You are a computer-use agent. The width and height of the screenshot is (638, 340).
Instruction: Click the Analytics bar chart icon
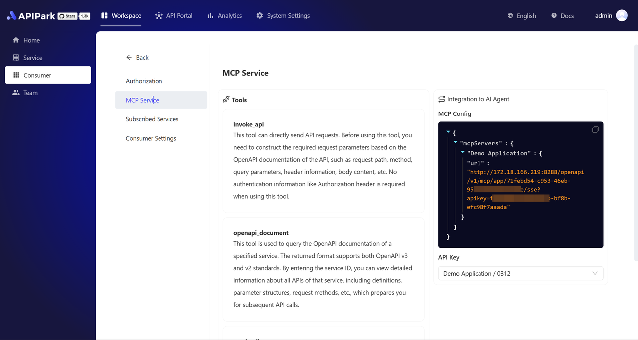[210, 16]
